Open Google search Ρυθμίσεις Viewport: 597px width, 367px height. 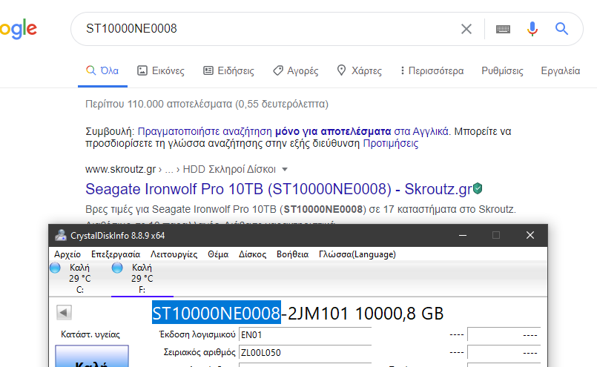(502, 71)
